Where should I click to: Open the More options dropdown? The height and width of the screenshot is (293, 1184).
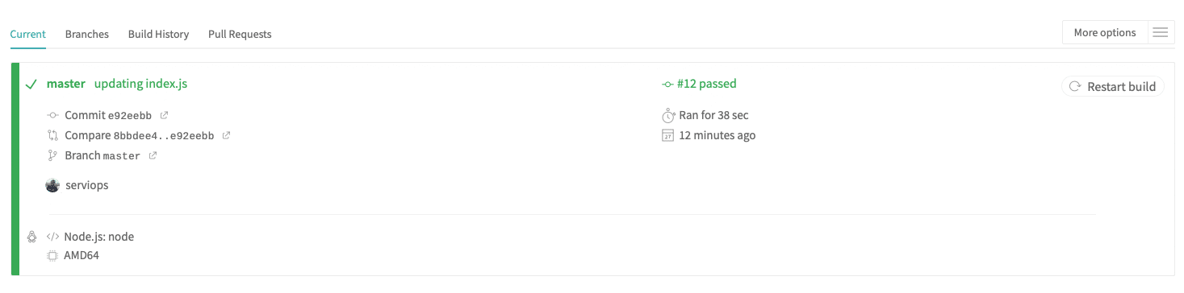1105,33
